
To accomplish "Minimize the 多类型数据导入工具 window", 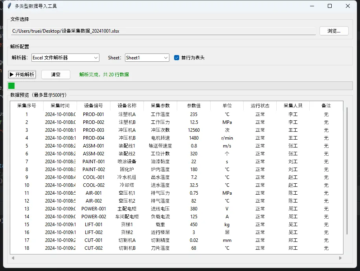I will [x=312, y=6].
